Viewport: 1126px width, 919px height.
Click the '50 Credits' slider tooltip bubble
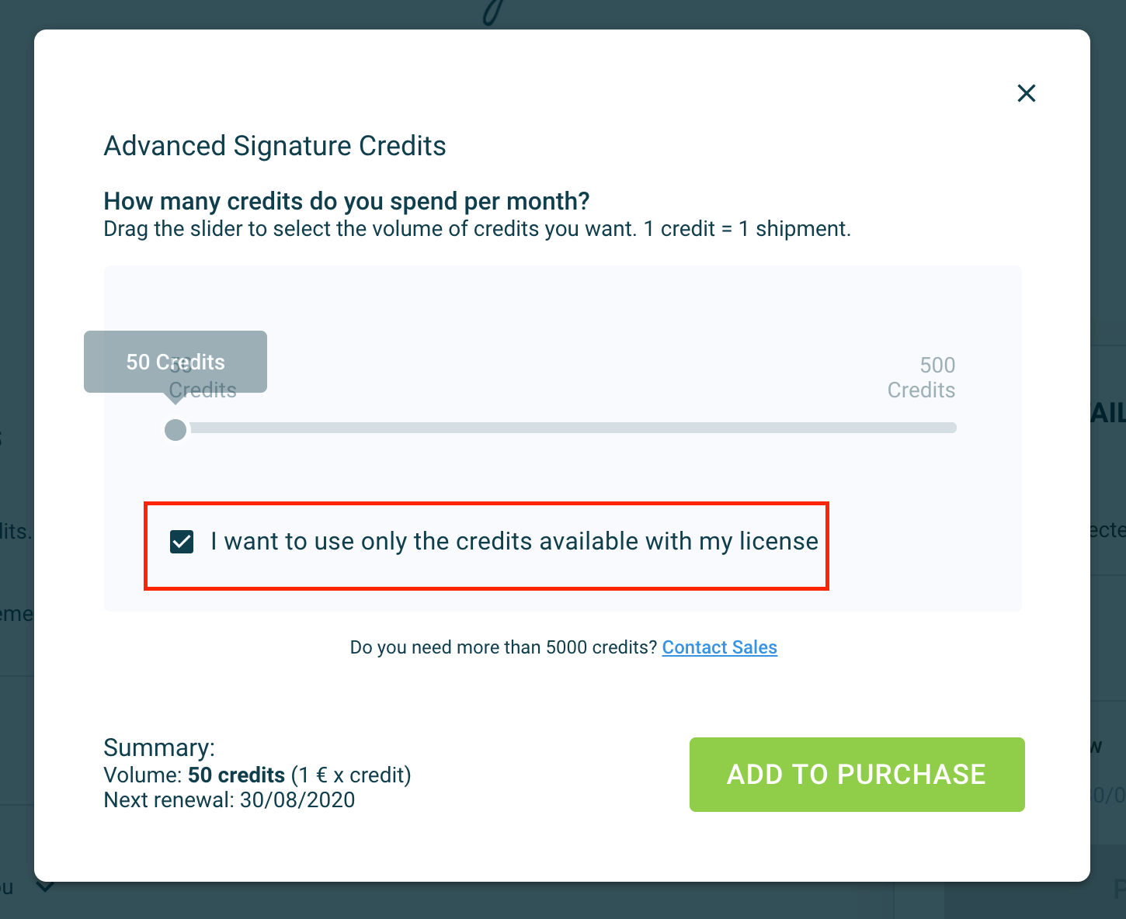tap(176, 362)
